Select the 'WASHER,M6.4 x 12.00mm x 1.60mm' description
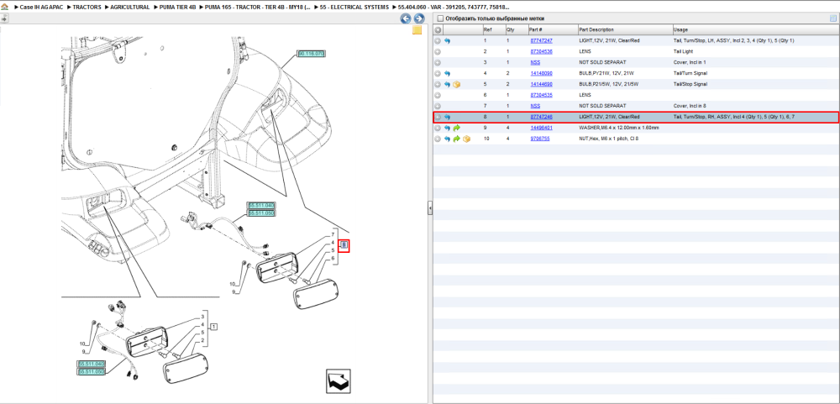Viewport: 840px width, 404px height. point(619,128)
